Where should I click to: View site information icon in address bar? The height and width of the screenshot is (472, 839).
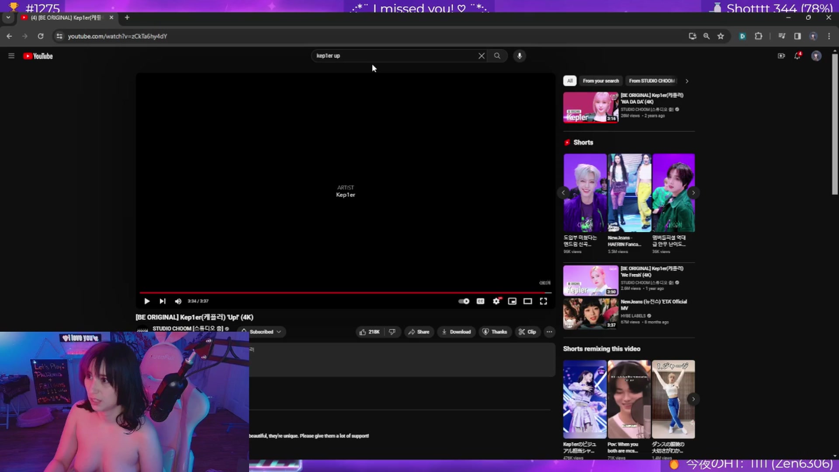[x=59, y=36]
